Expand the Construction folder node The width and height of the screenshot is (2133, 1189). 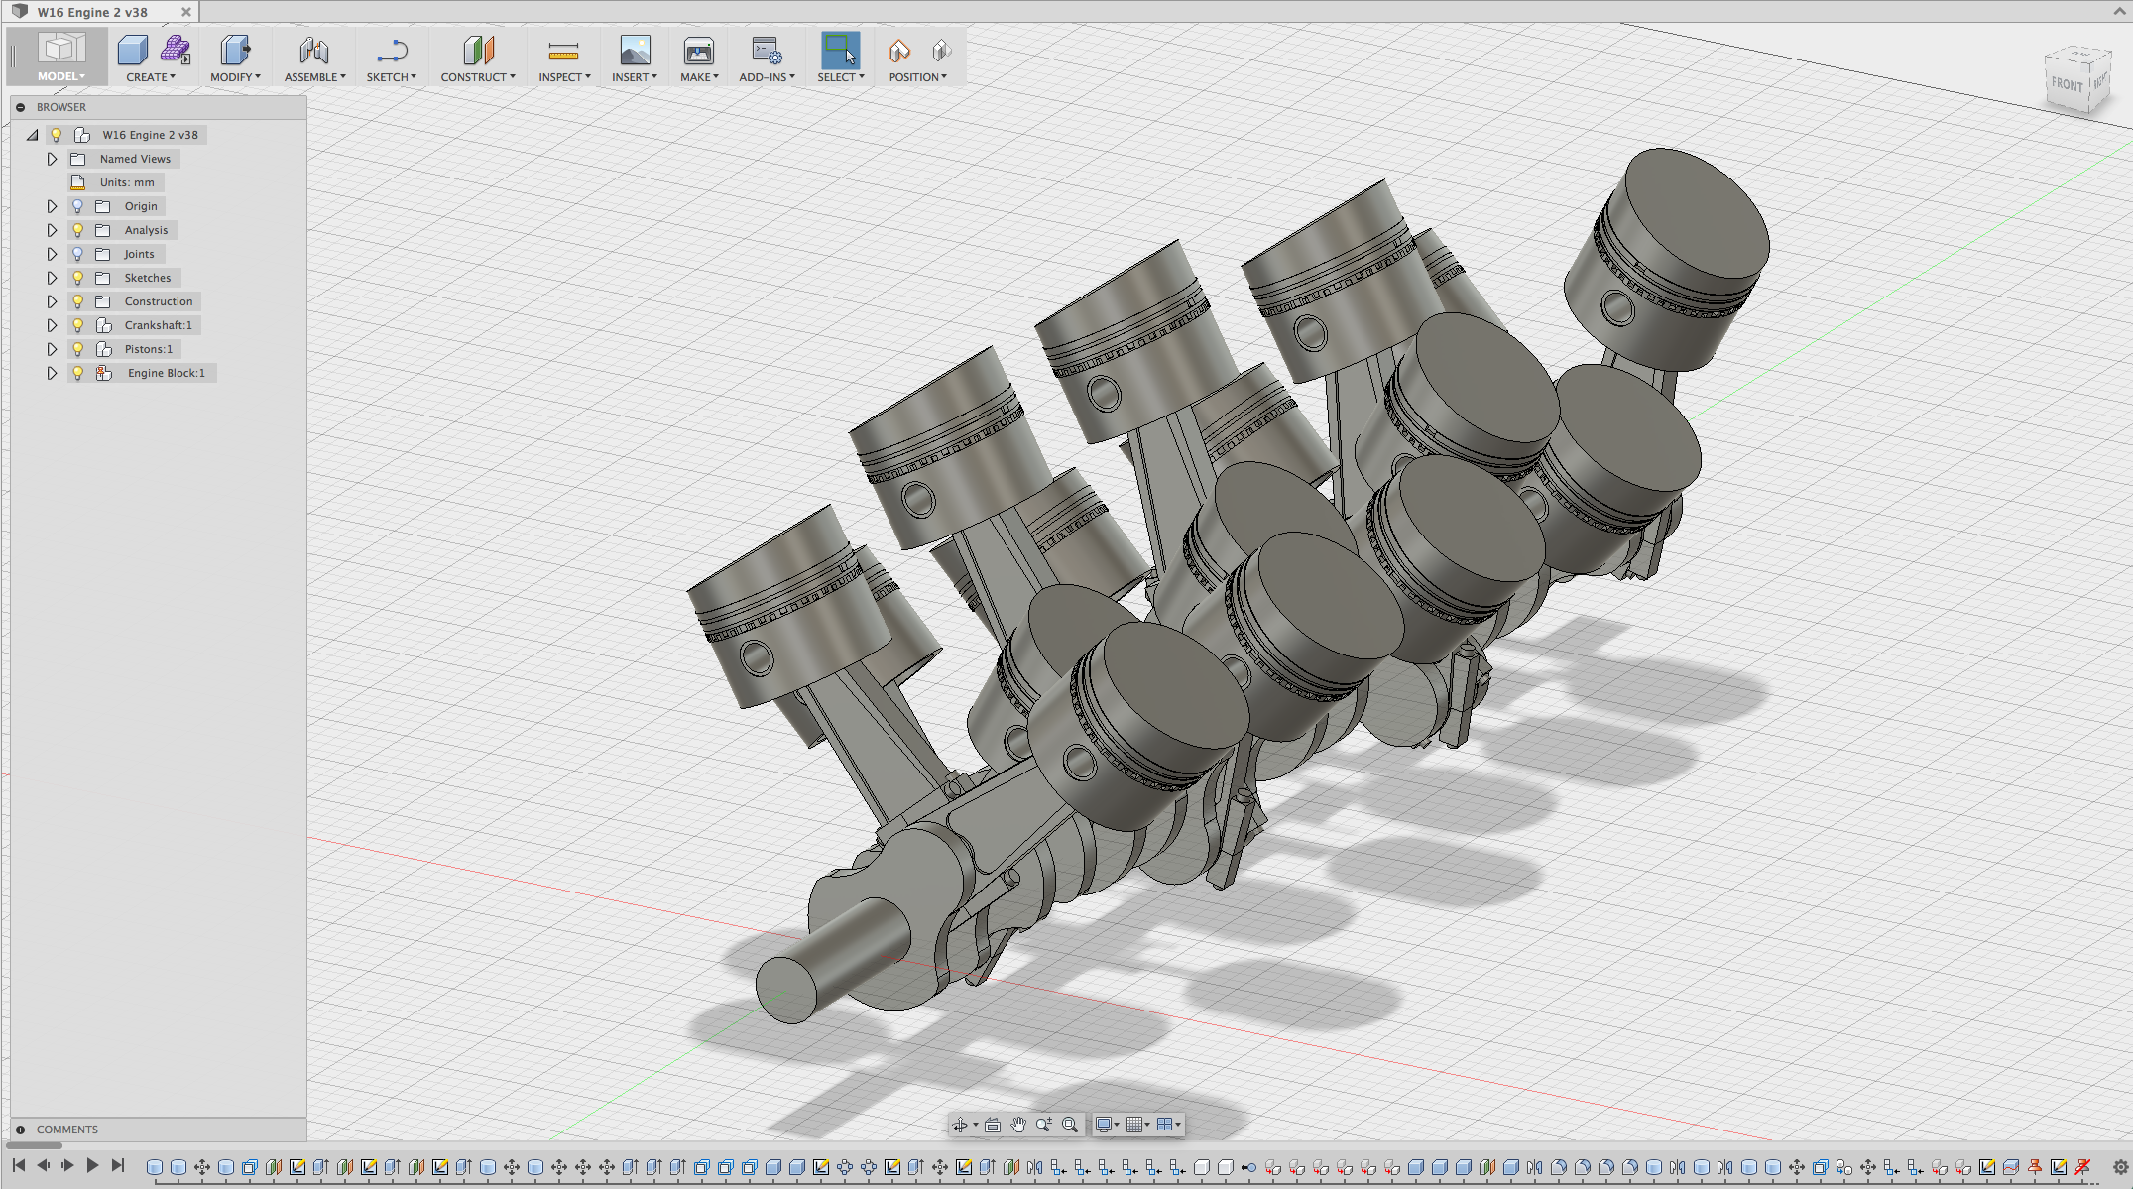tap(52, 301)
